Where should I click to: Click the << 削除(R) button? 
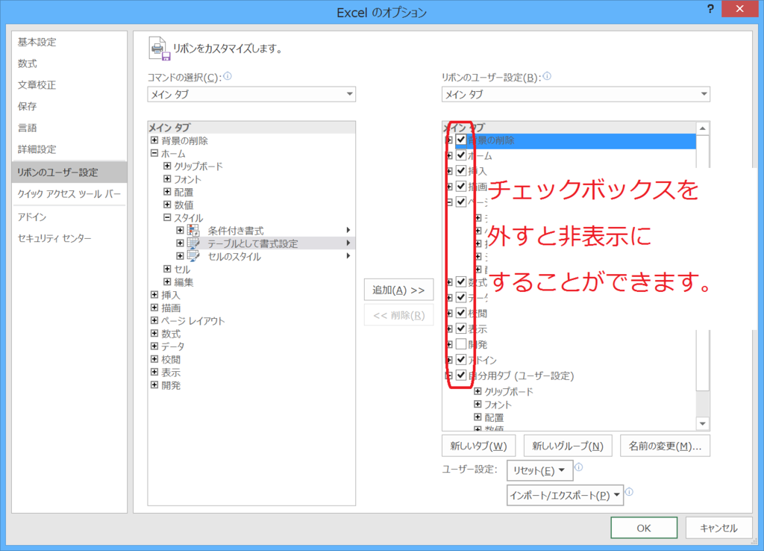[398, 316]
